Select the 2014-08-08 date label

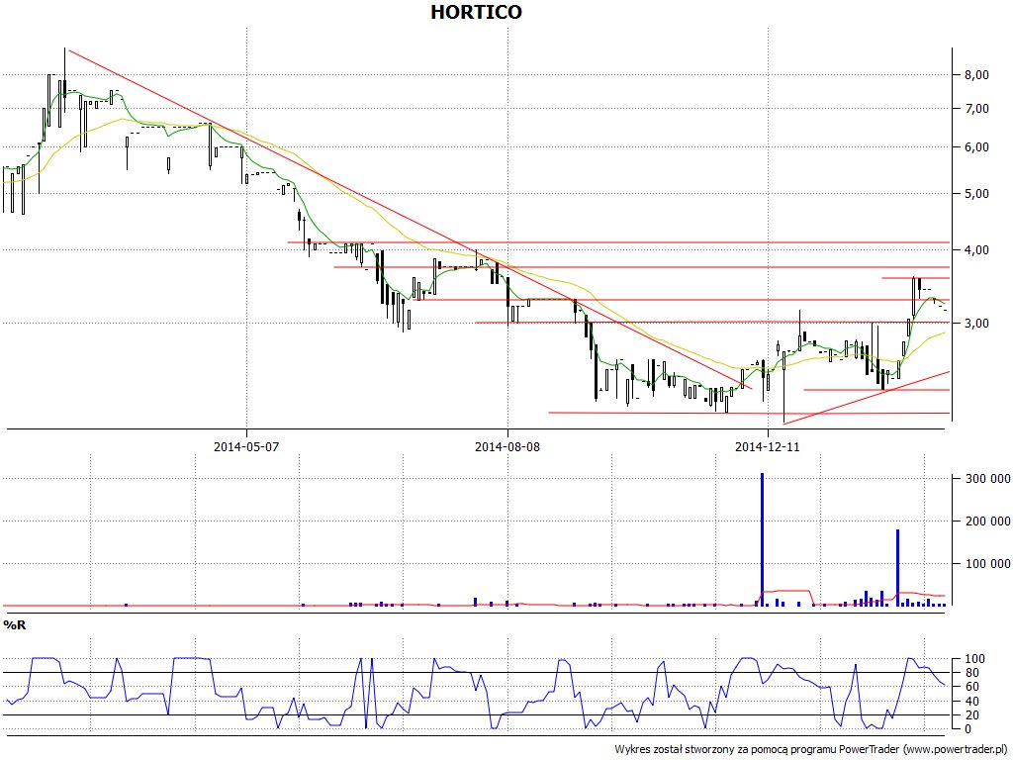pos(507,446)
